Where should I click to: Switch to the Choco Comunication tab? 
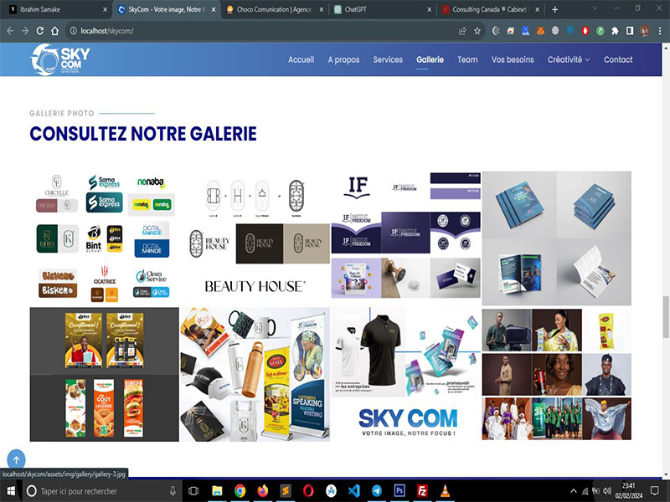[x=275, y=9]
